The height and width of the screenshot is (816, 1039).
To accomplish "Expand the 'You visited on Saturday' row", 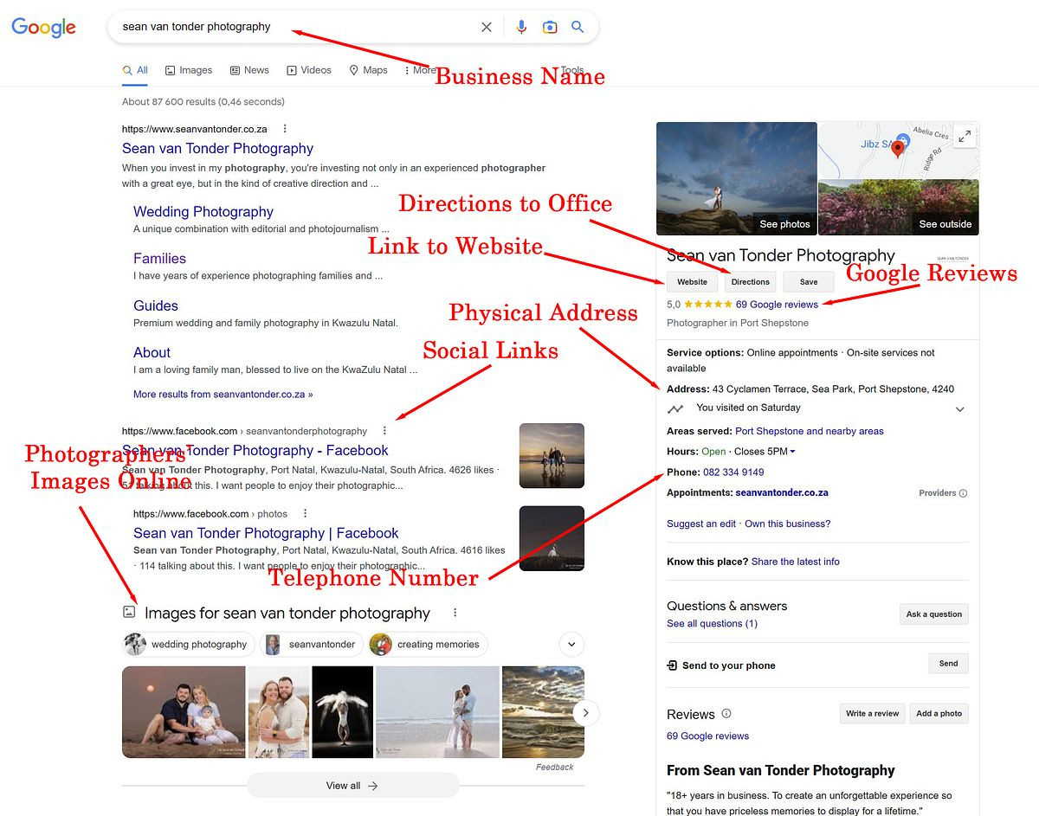I will click(959, 409).
